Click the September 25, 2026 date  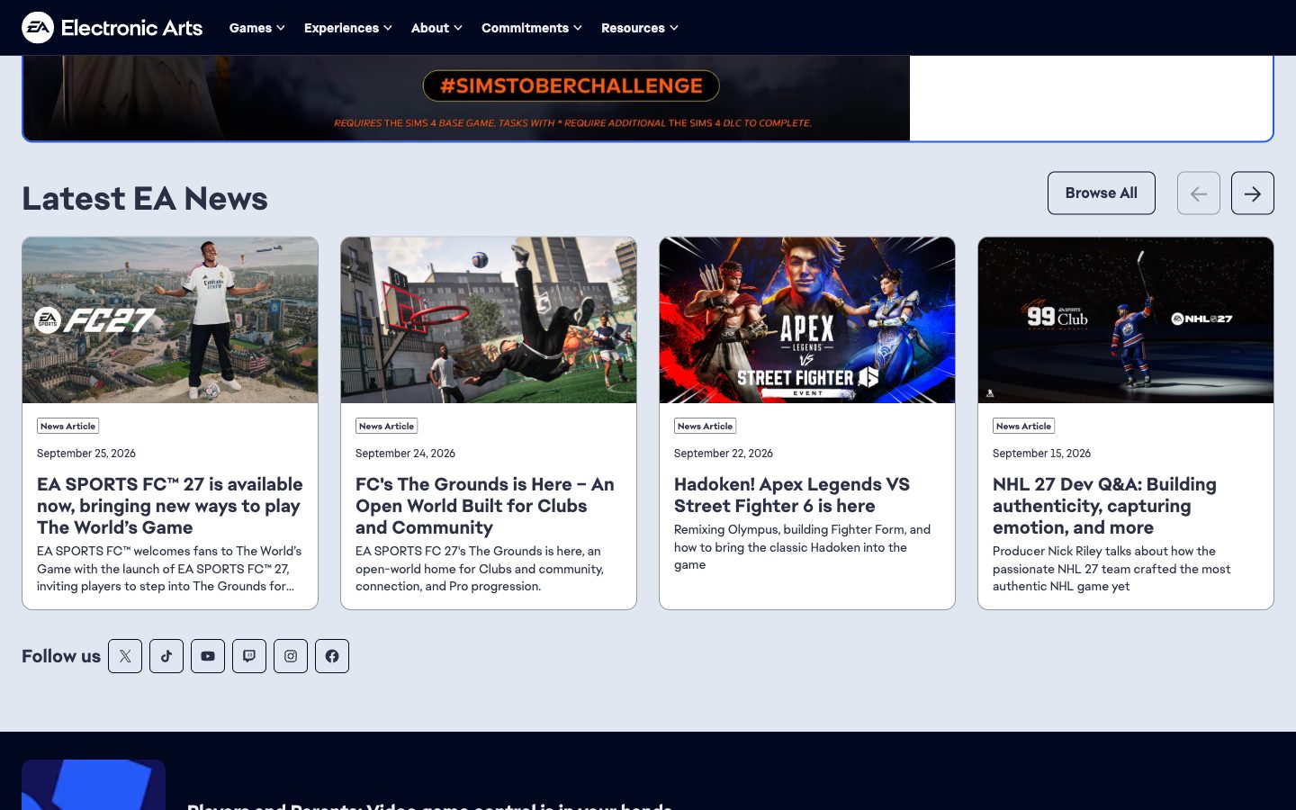click(86, 454)
